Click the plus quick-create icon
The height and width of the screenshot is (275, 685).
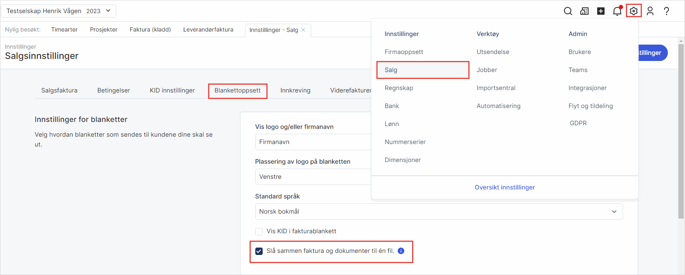601,11
